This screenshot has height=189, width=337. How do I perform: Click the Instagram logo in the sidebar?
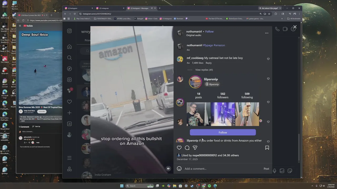coord(69,31)
